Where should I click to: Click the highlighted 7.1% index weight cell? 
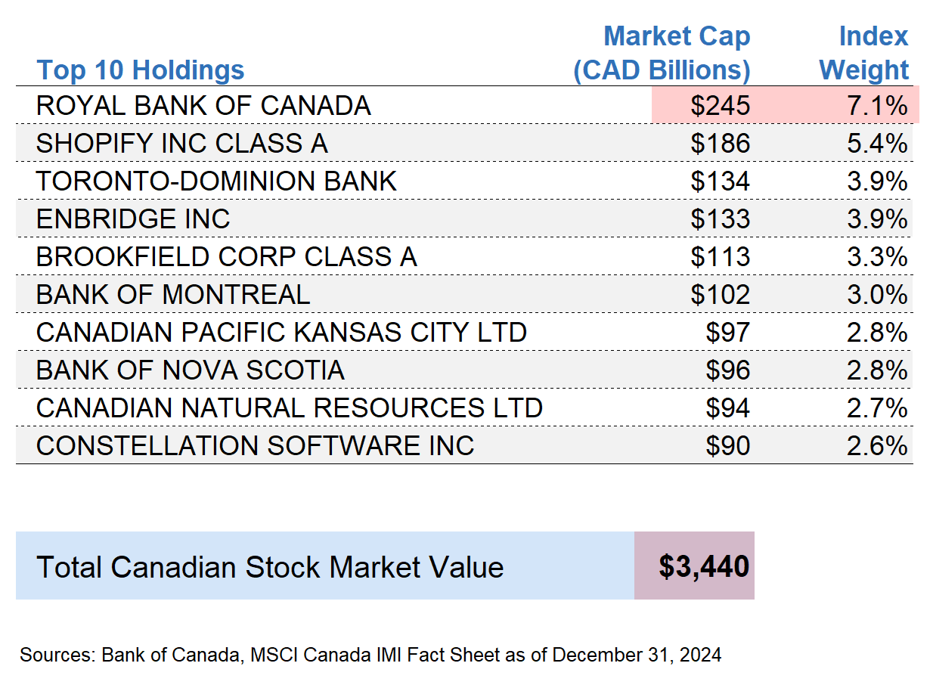[876, 105]
